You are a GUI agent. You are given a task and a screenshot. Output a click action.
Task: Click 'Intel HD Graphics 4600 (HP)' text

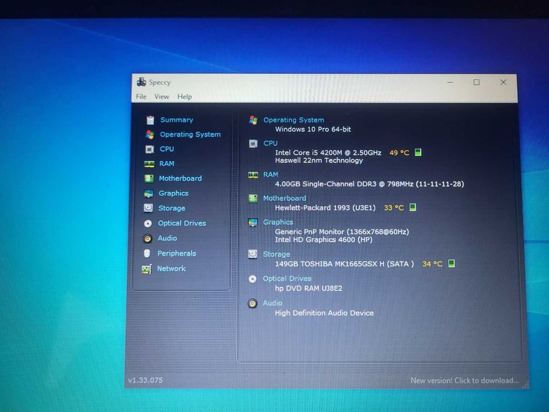(324, 240)
